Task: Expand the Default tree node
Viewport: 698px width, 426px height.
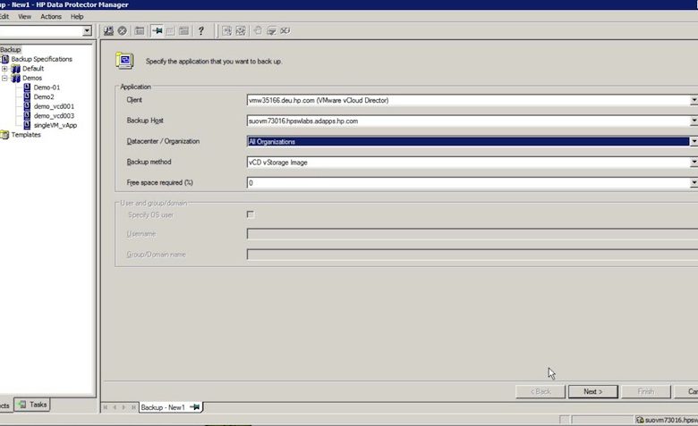Action: (x=4, y=69)
